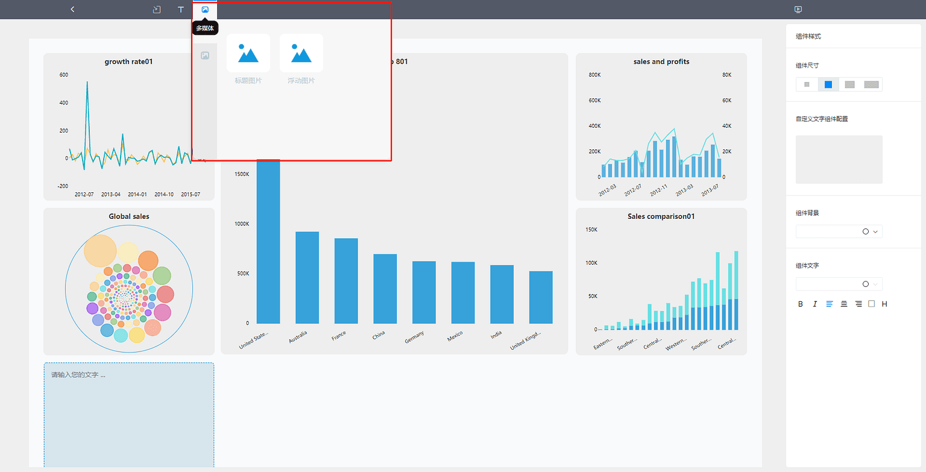Select the image category in multimedia sidebar
926x472 pixels.
tap(205, 55)
